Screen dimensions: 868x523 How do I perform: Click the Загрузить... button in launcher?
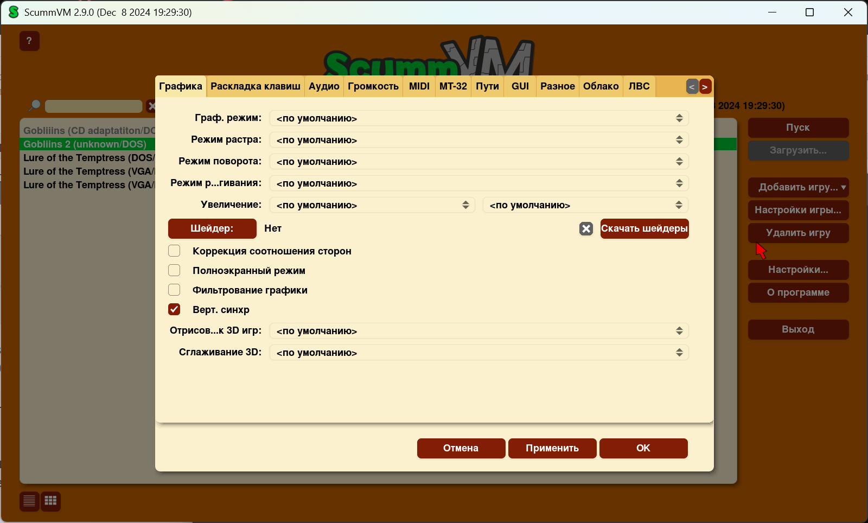798,150
